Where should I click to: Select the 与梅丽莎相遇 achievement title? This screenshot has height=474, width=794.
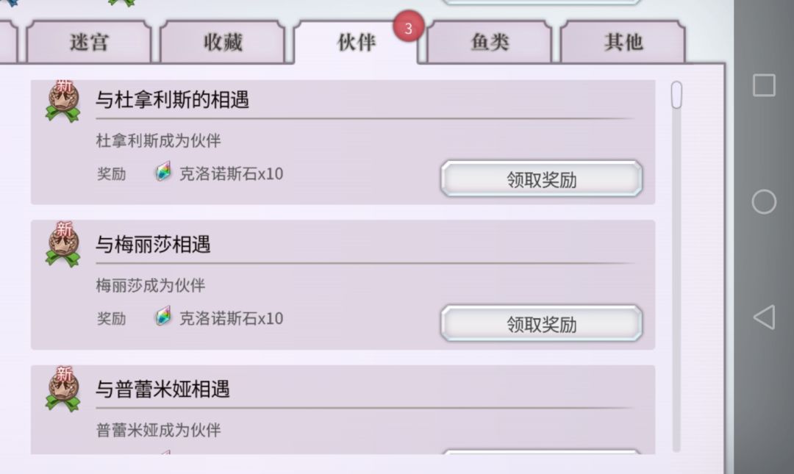153,245
